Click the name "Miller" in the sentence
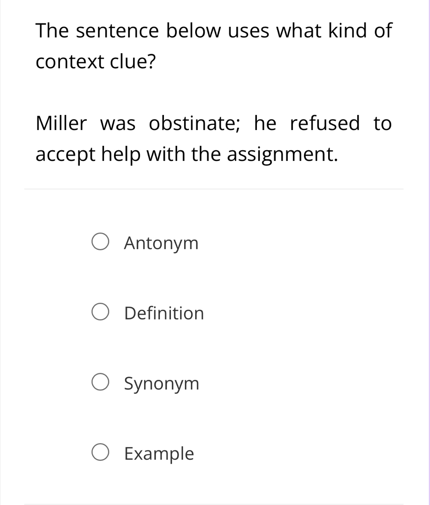Image resolution: width=430 pixels, height=505 pixels. 61,123
